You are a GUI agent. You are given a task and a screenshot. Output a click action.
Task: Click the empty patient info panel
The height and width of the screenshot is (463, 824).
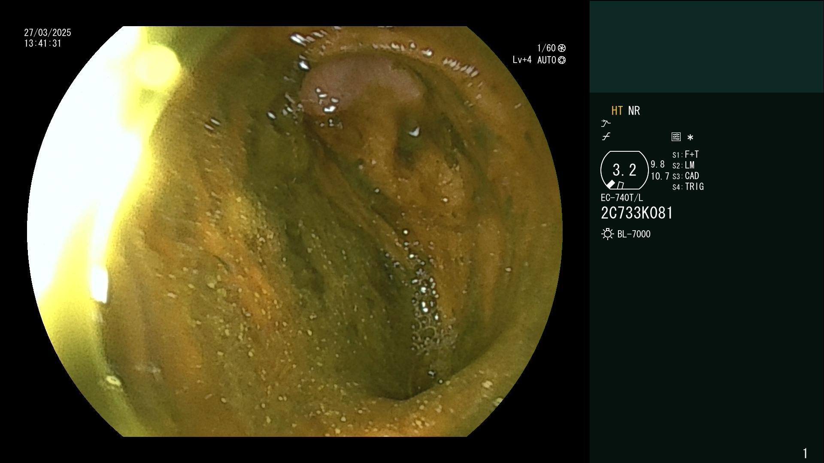(x=706, y=47)
